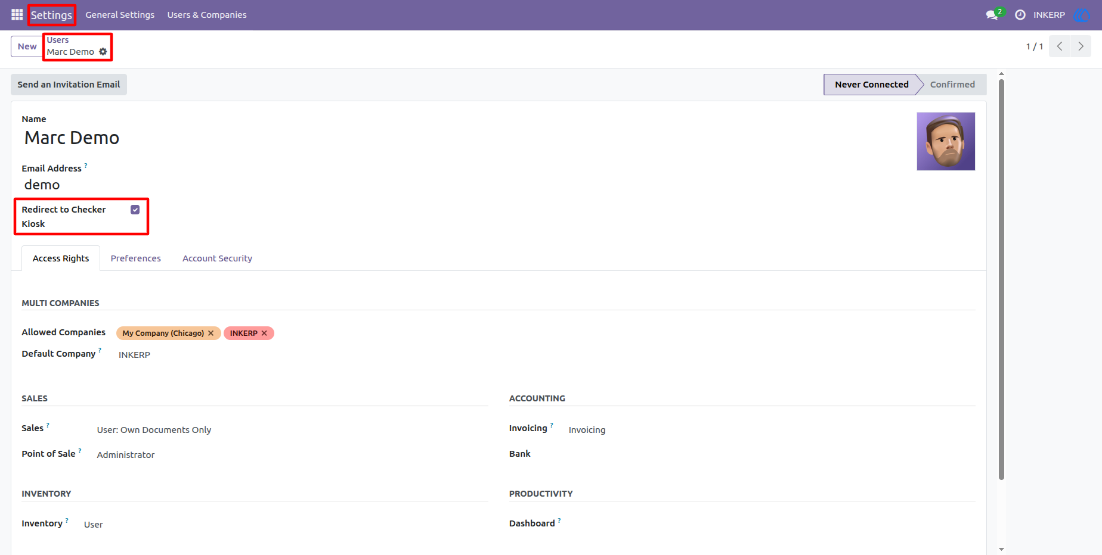The image size is (1102, 555).
Task: Click Send an Invitation Email button
Action: tap(69, 85)
